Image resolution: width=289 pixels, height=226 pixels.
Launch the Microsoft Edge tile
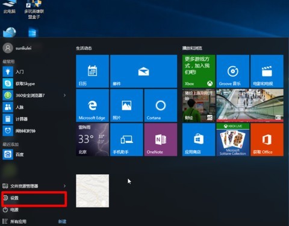[92, 105]
